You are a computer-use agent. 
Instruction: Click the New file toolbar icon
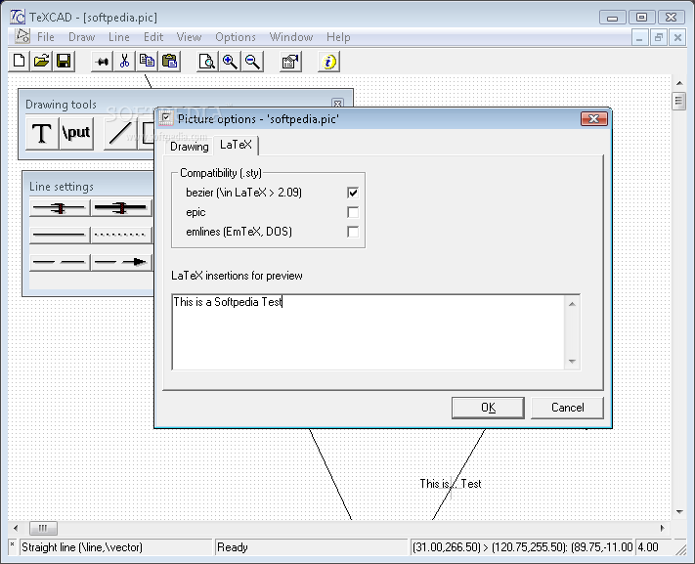[x=19, y=62]
